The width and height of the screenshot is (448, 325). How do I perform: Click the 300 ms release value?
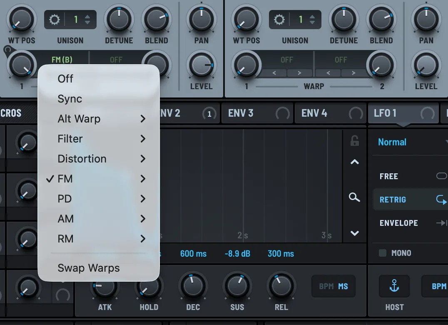(281, 253)
